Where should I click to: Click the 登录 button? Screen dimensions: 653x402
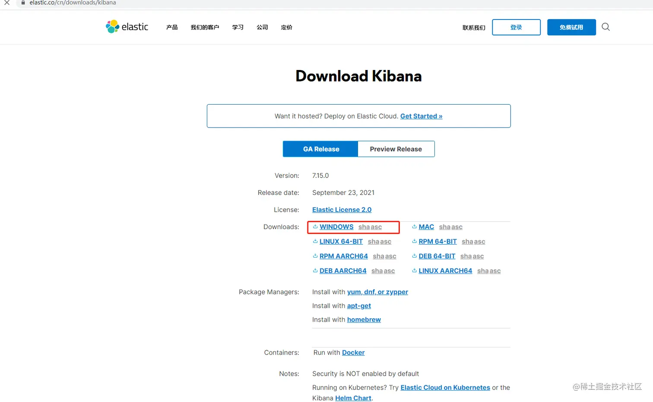[516, 27]
